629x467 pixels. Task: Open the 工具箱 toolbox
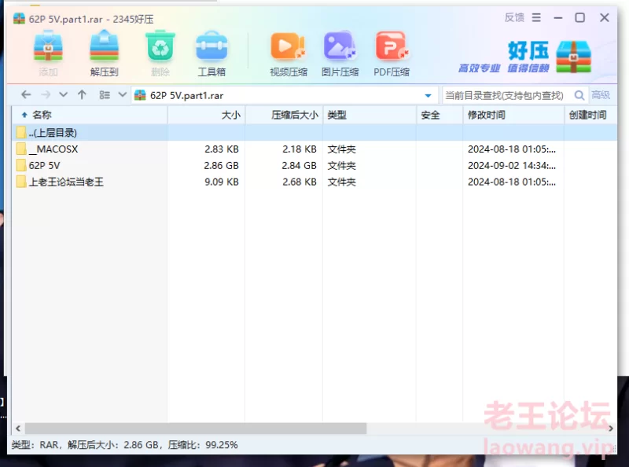[212, 53]
